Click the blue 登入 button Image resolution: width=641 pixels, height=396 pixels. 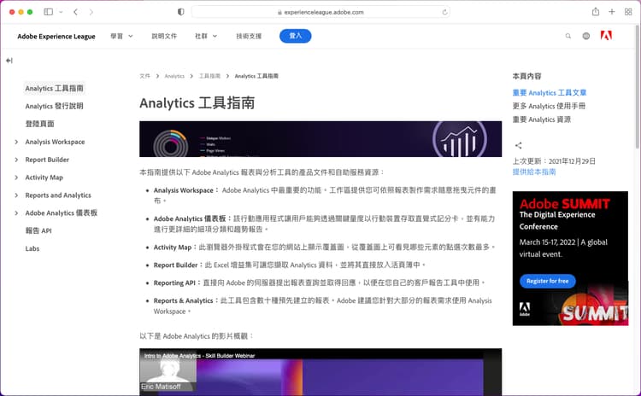click(295, 36)
